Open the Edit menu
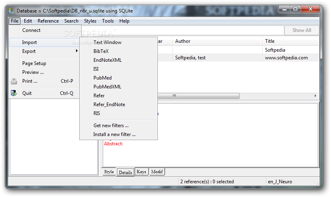This screenshot has width=331, height=197. (28, 21)
